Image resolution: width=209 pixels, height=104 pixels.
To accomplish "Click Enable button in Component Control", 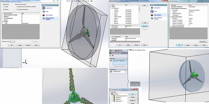I will pos(133,97).
